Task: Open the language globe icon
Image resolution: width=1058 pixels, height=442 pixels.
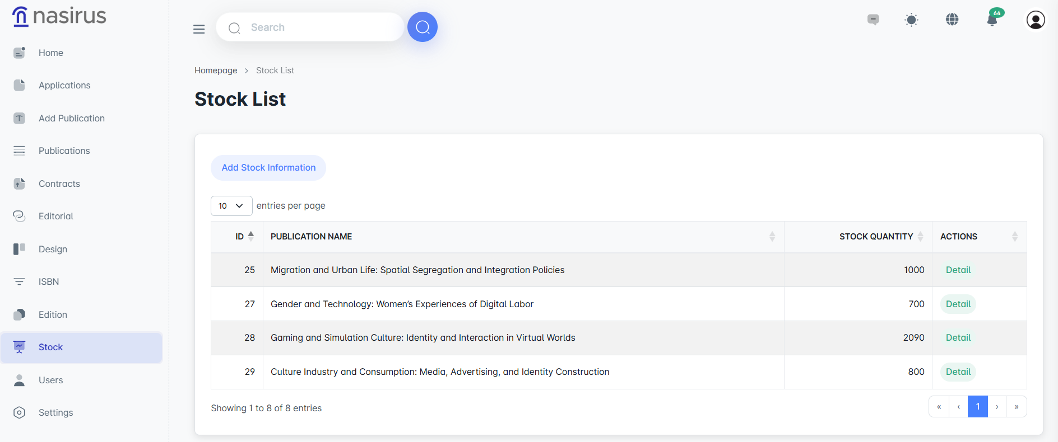Action: point(952,20)
